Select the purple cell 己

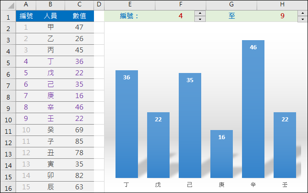pos(50,84)
